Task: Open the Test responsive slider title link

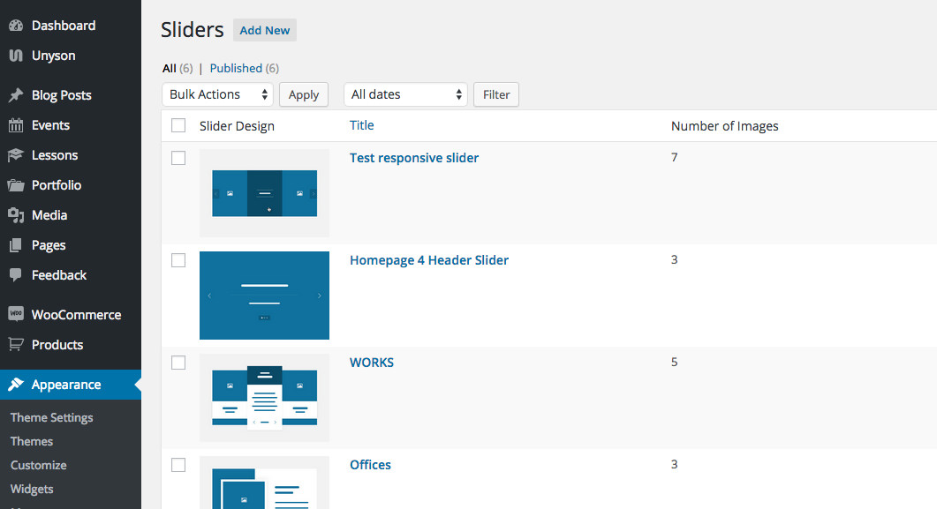Action: coord(414,158)
